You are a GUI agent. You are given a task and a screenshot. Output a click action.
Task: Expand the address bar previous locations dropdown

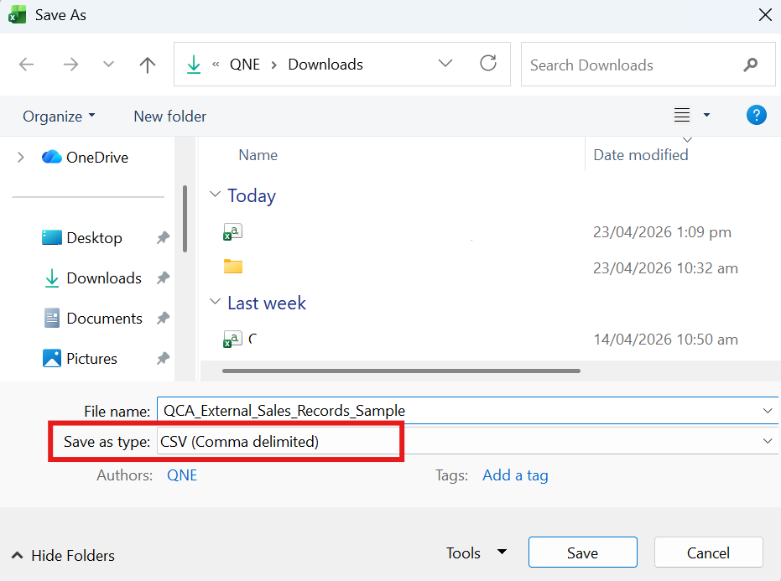pyautogui.click(x=445, y=65)
